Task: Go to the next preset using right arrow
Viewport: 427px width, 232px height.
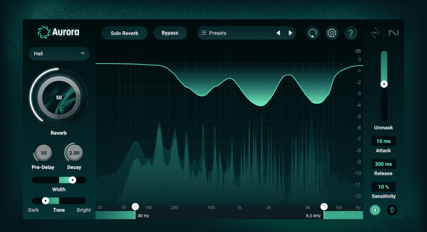Action: [x=290, y=33]
